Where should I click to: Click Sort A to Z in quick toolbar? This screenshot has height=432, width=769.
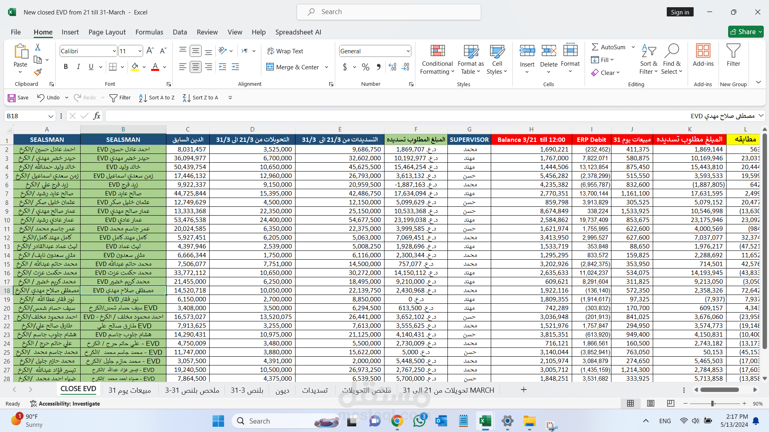click(157, 97)
